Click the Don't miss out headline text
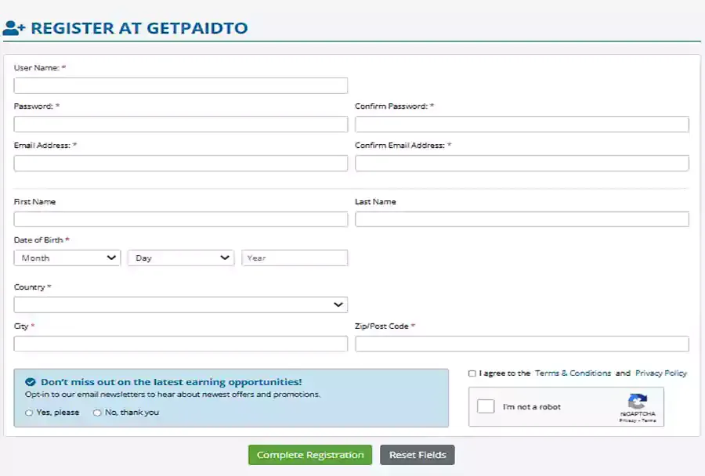705x476 pixels. (x=172, y=382)
